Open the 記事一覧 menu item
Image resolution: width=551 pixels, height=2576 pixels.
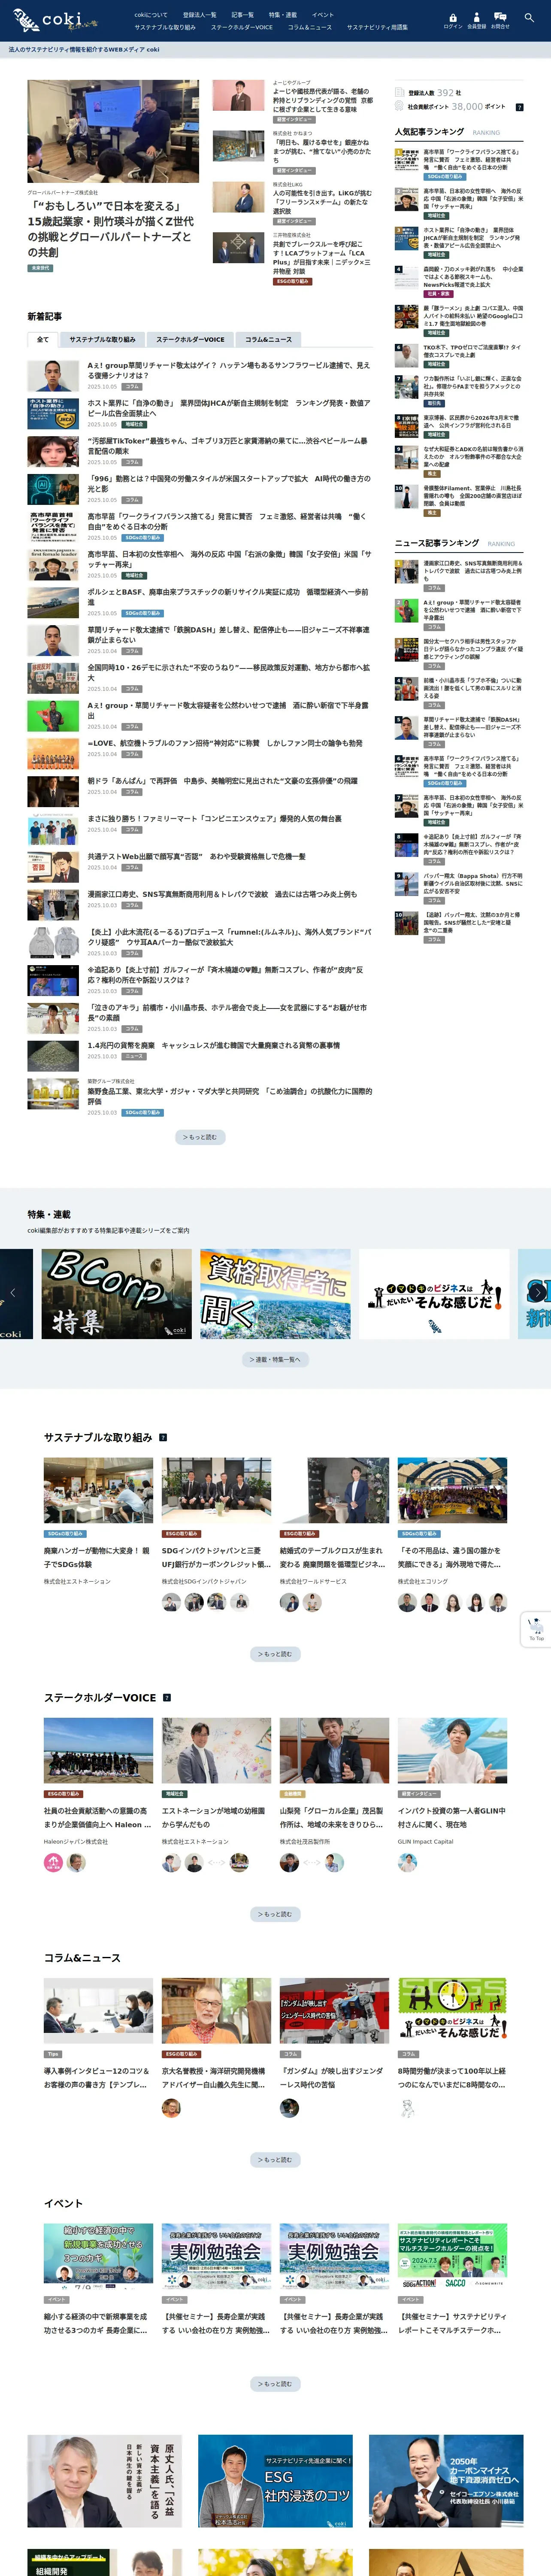click(x=242, y=15)
